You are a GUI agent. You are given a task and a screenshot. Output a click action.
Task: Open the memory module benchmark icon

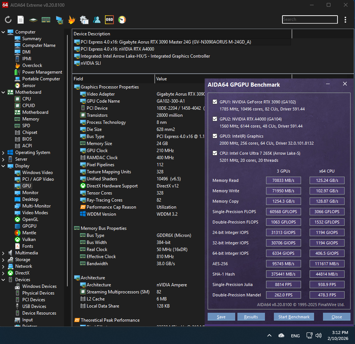coord(46,20)
